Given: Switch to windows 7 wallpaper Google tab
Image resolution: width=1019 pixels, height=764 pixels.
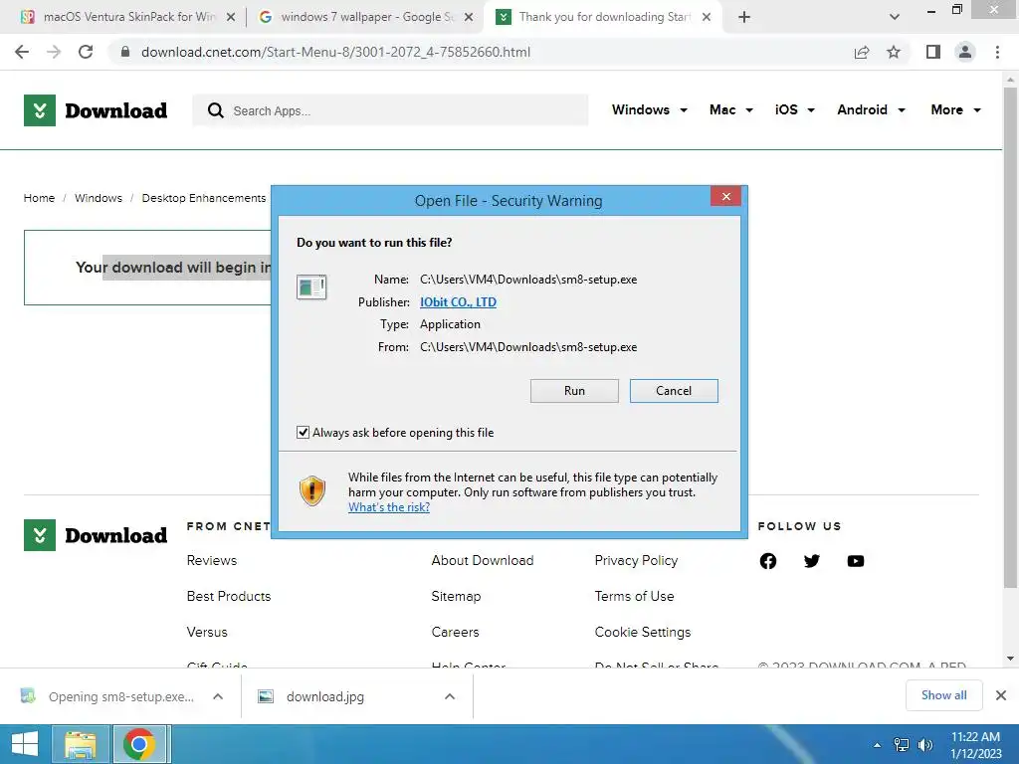Looking at the screenshot, I should (x=366, y=17).
